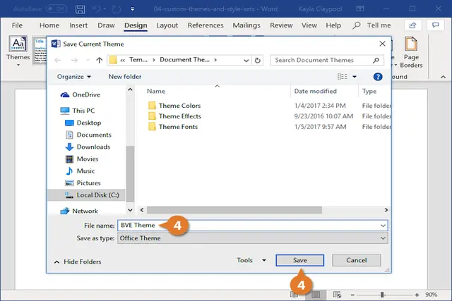
Task: Open Music in navigation pane
Action: [80, 171]
